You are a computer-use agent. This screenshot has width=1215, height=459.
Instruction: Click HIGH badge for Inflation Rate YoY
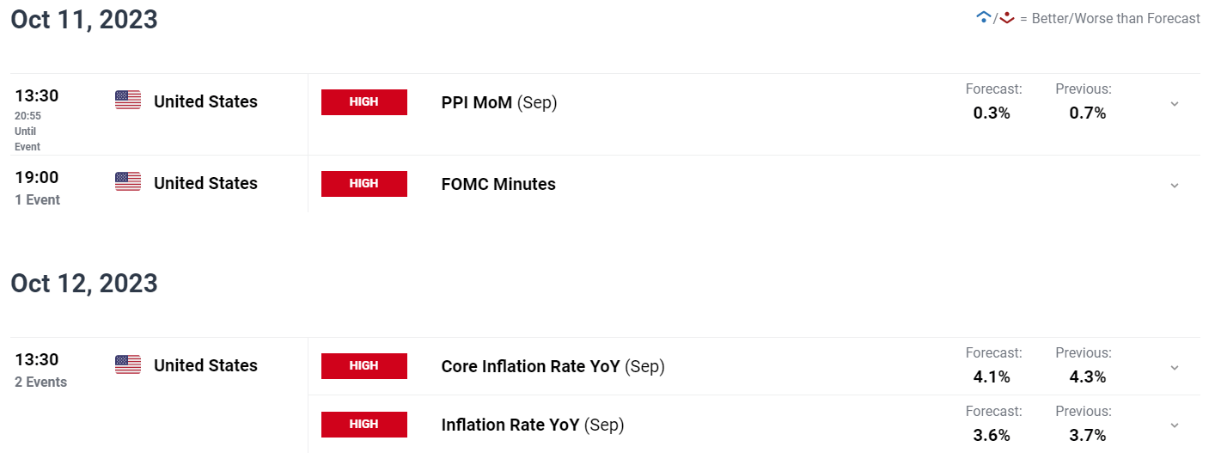pos(364,424)
